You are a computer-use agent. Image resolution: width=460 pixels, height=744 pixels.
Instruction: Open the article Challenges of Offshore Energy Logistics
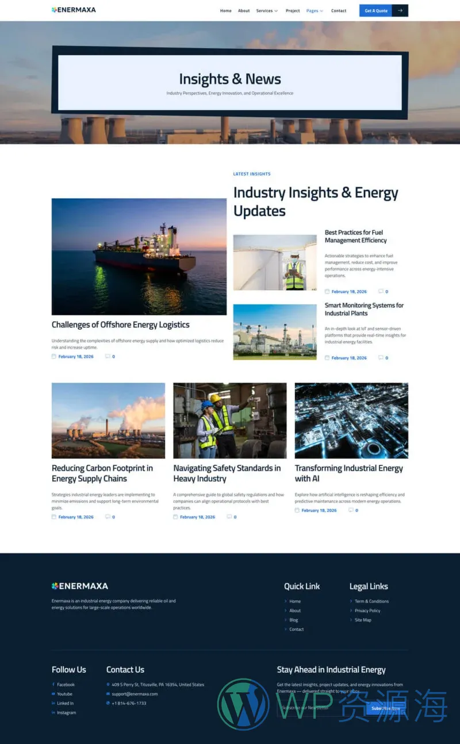(121, 325)
